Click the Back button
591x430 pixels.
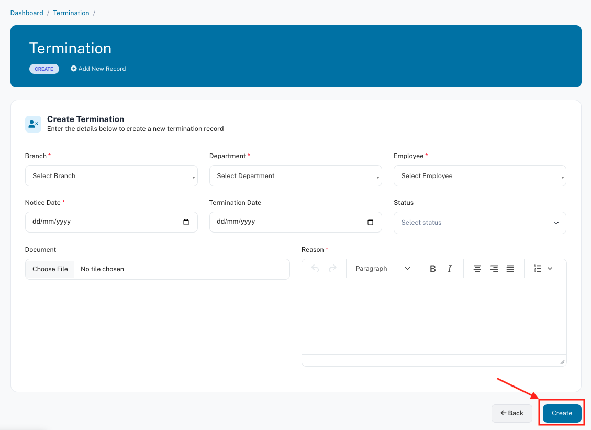(x=511, y=413)
